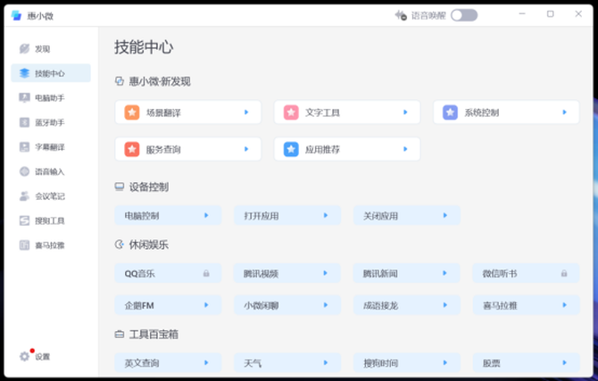Click the red star icon of 服务查询
The image size is (598, 381).
click(132, 149)
